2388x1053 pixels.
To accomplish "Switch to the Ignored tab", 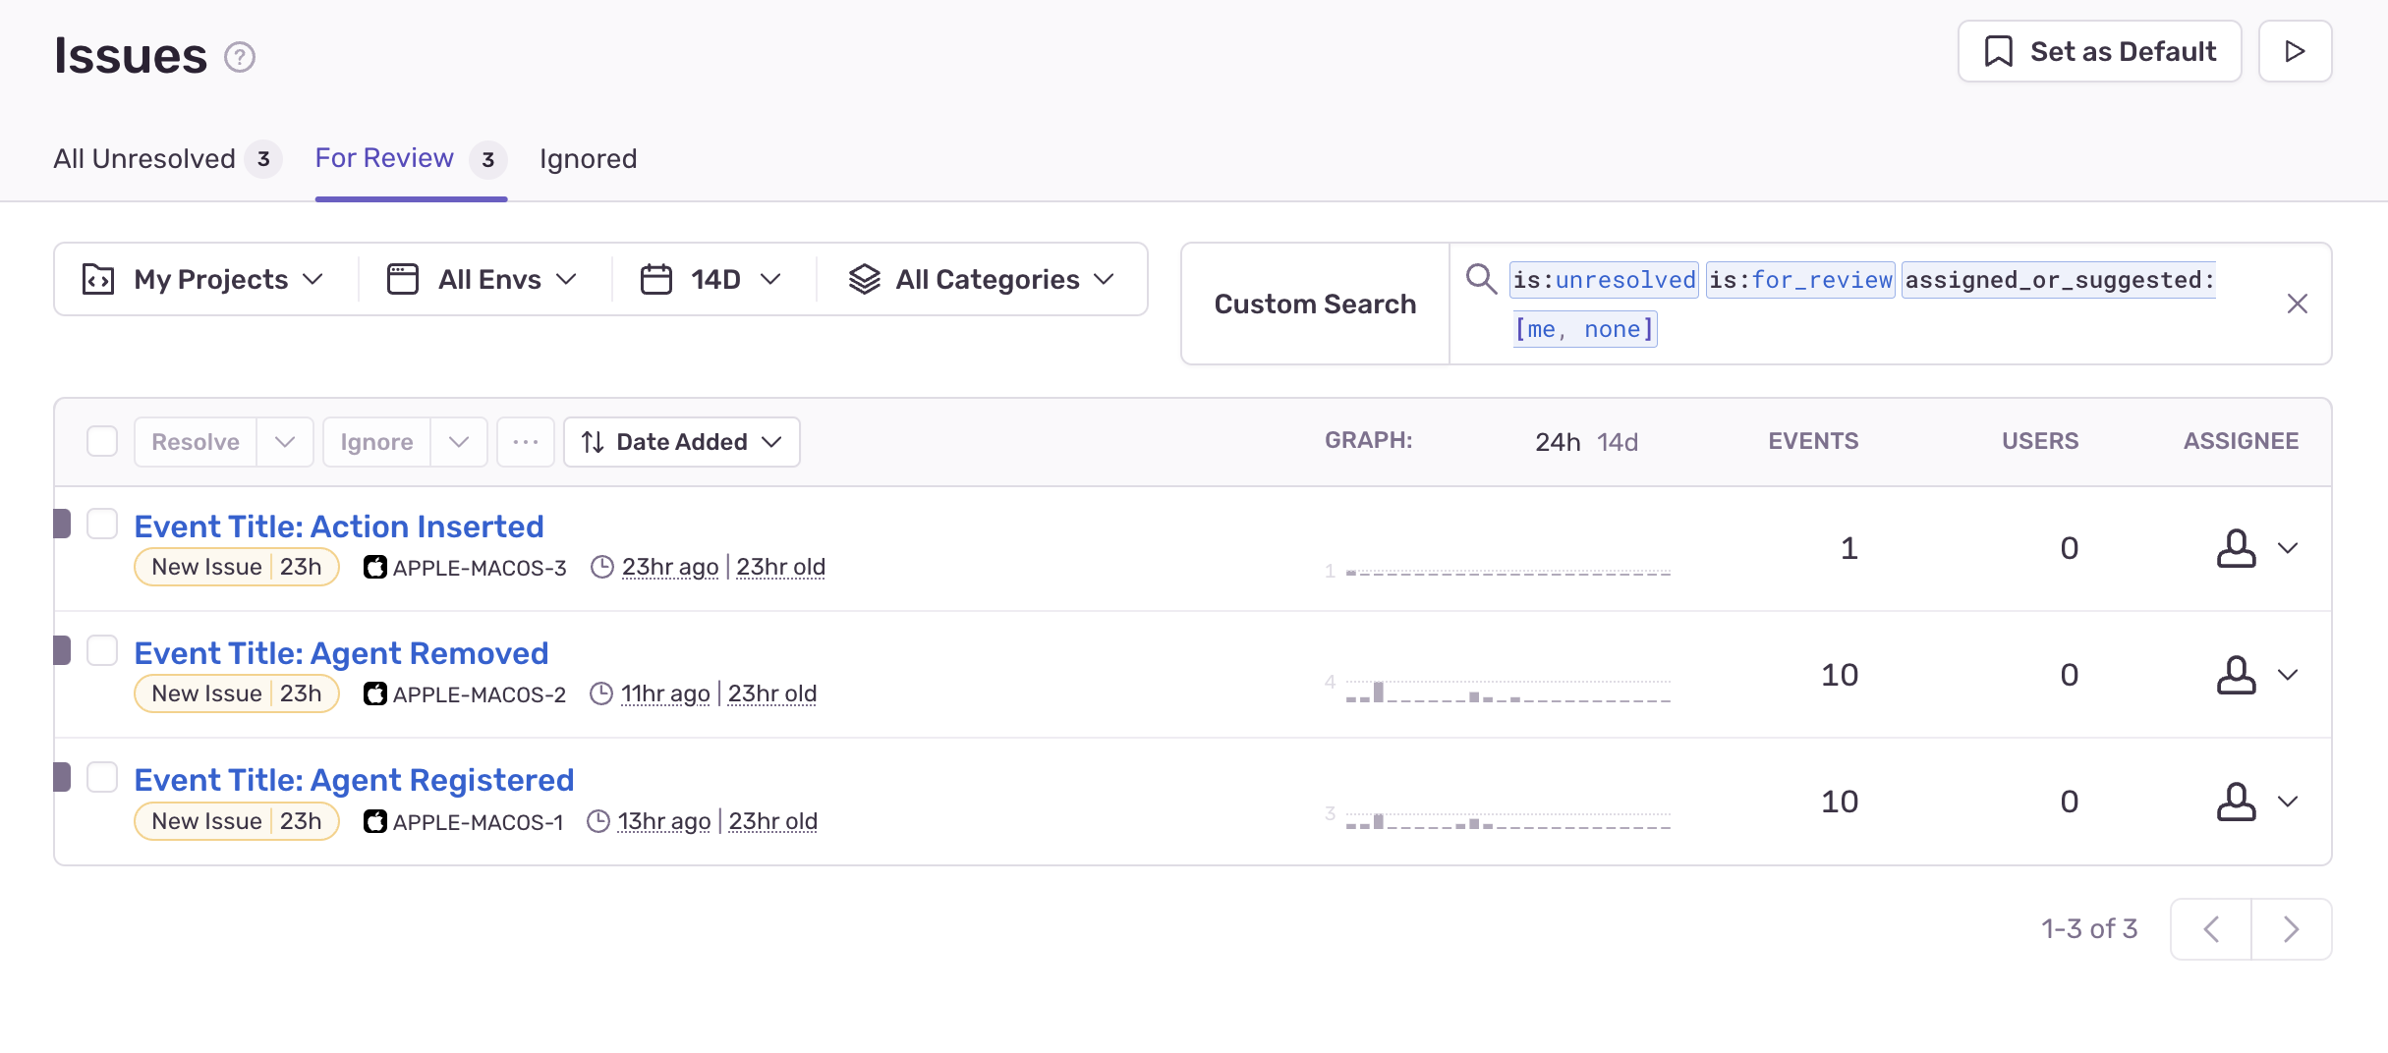I will pyautogui.click(x=588, y=159).
